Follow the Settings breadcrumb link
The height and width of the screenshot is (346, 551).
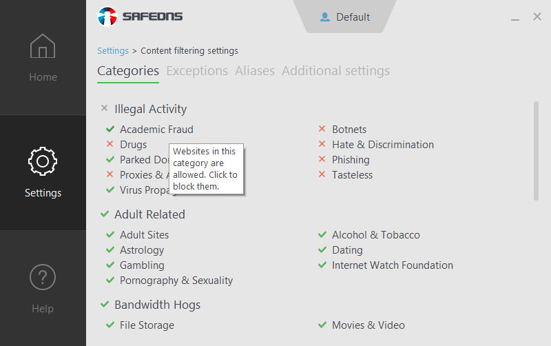tap(113, 51)
